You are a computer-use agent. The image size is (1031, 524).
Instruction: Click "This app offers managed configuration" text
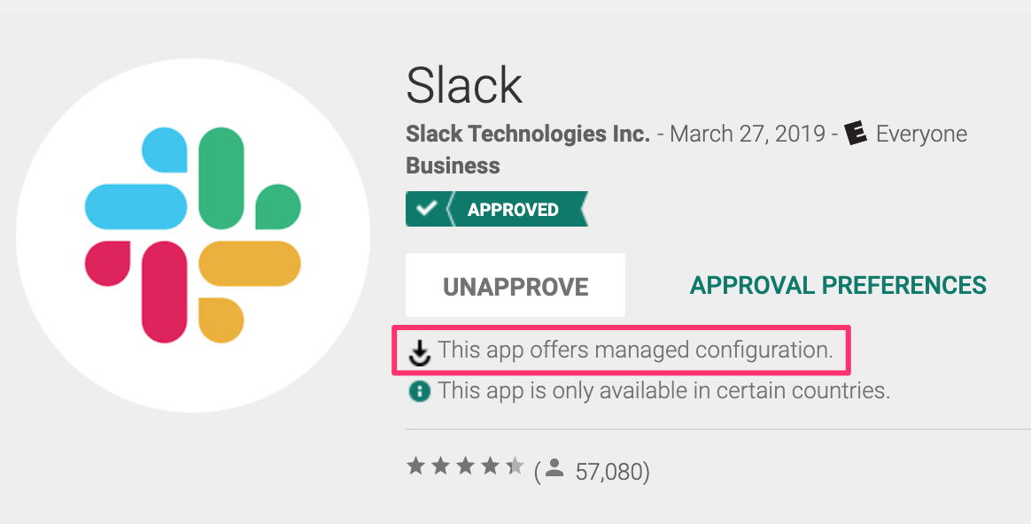pos(636,350)
